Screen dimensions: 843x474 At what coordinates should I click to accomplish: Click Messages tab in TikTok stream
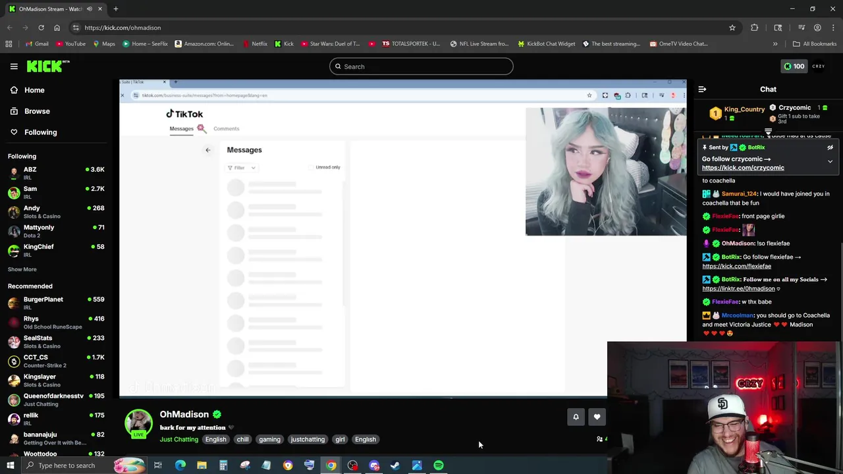182,129
